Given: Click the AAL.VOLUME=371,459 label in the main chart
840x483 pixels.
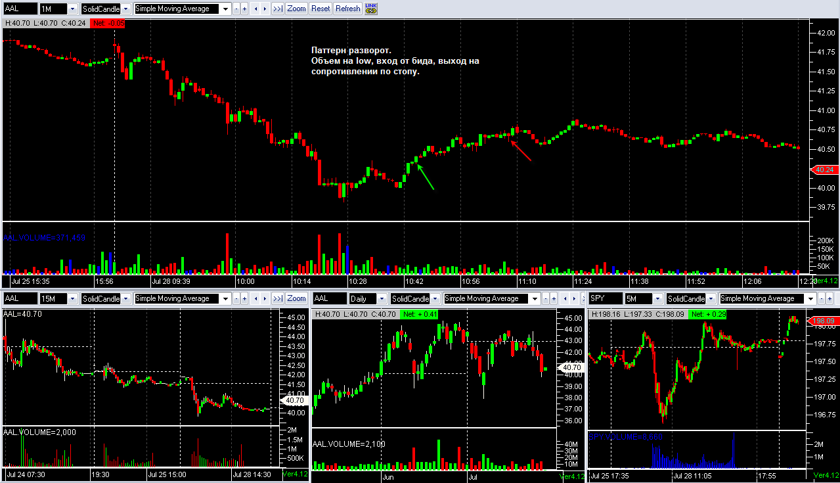Looking at the screenshot, I should pos(45,237).
